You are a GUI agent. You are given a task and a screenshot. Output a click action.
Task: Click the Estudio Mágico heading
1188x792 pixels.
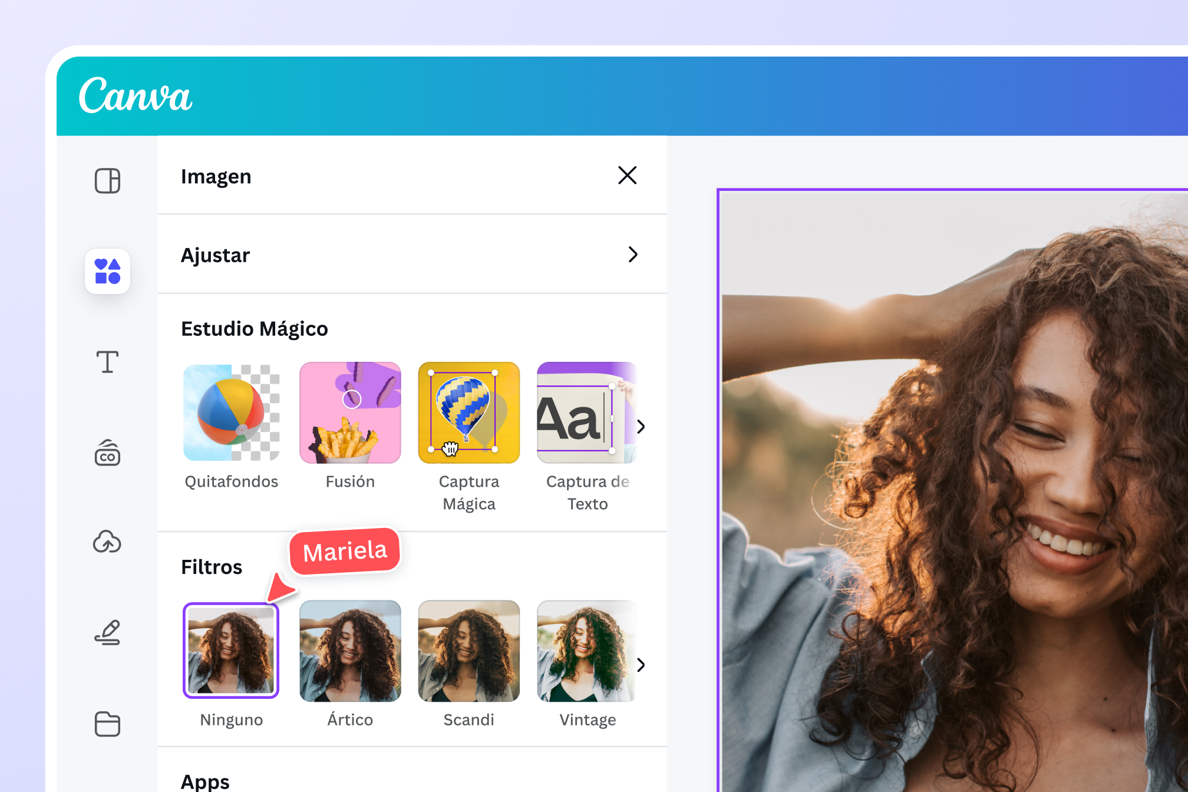(254, 329)
